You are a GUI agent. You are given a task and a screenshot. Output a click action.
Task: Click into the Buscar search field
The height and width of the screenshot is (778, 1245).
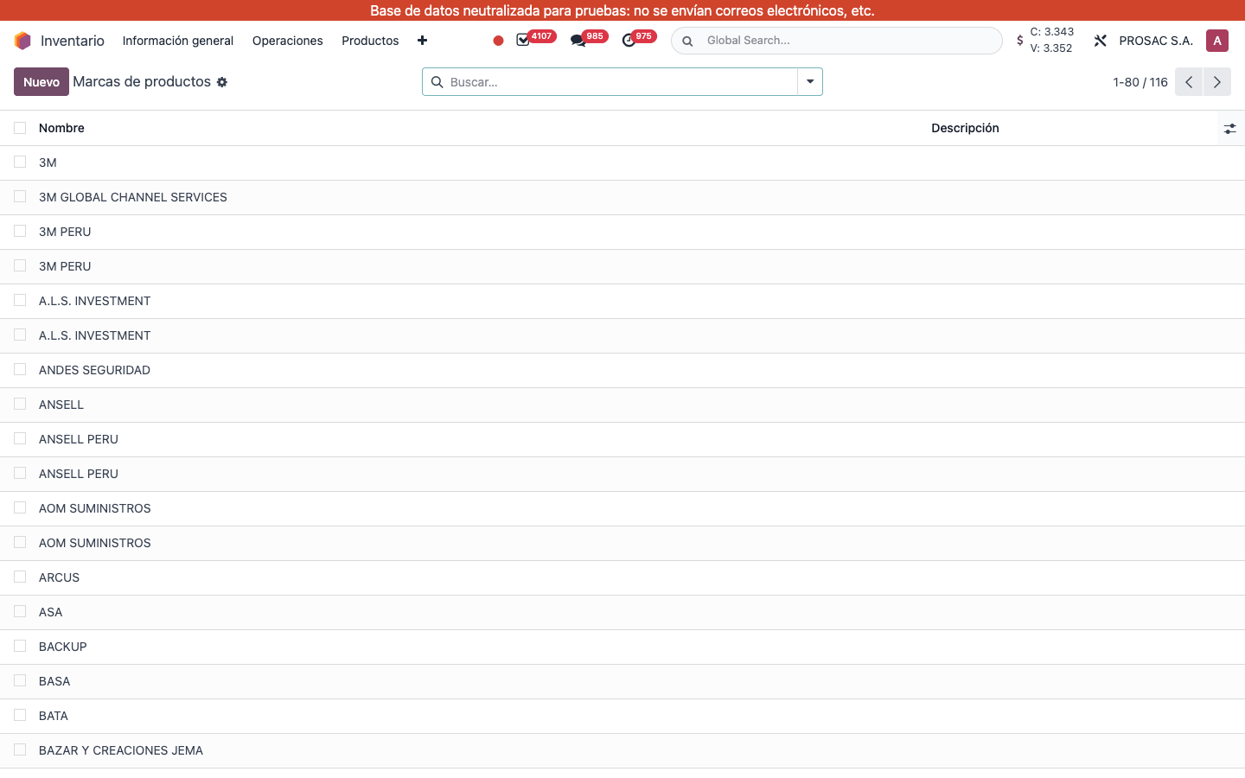click(621, 82)
